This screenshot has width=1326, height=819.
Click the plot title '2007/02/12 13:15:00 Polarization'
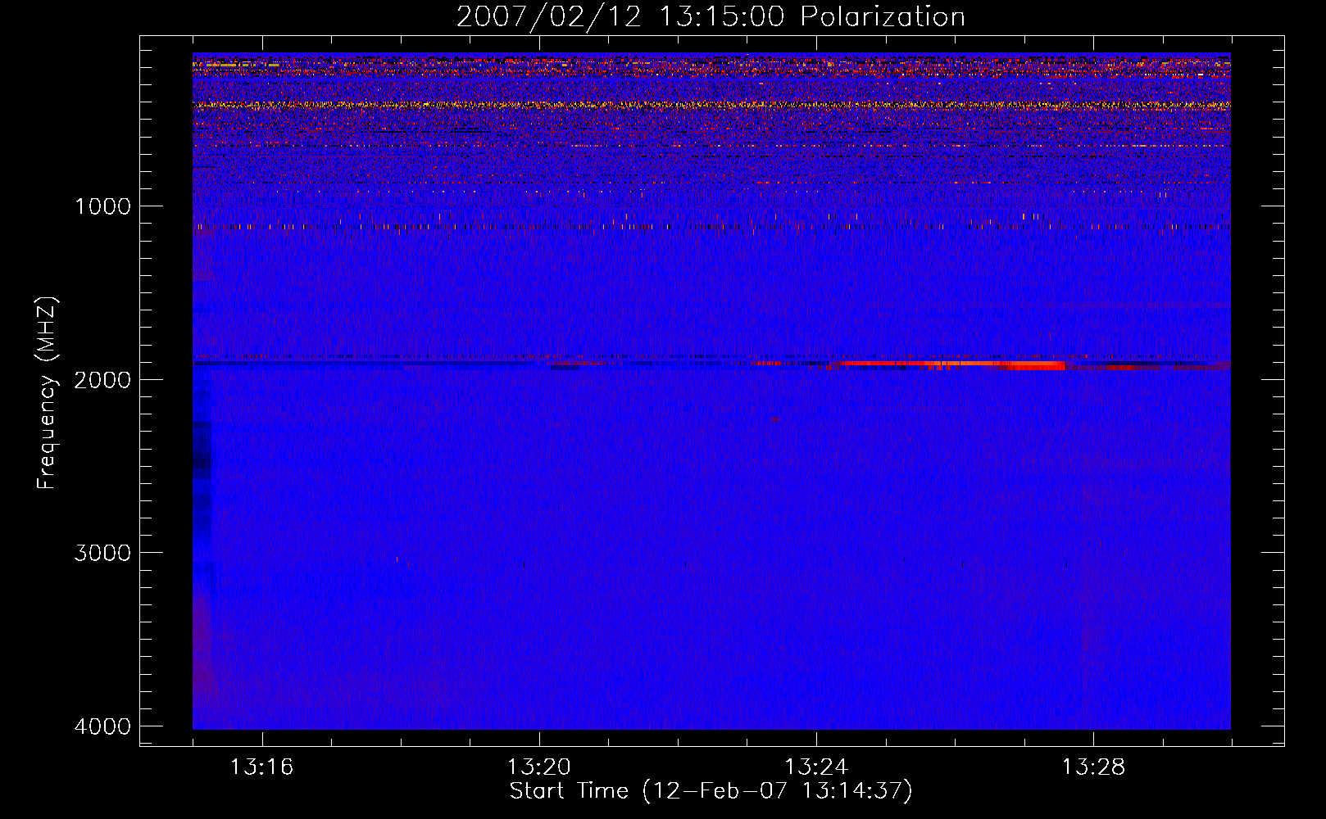pyautogui.click(x=711, y=16)
